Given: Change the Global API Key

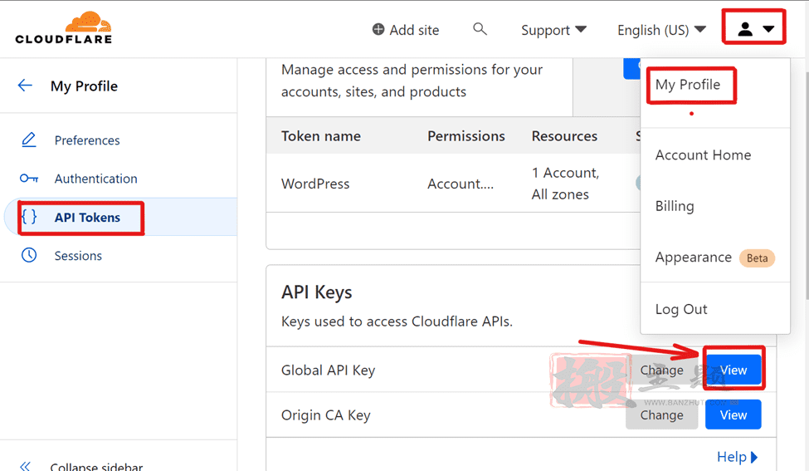Looking at the screenshot, I should [661, 370].
